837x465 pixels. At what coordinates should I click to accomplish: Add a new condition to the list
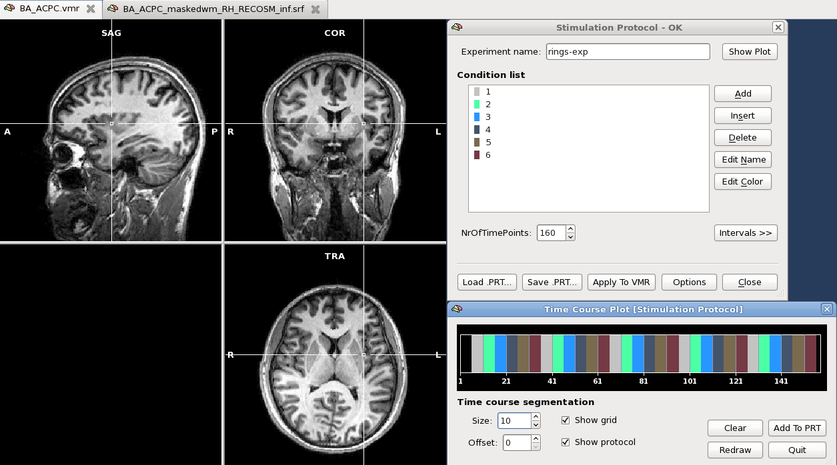(x=742, y=93)
